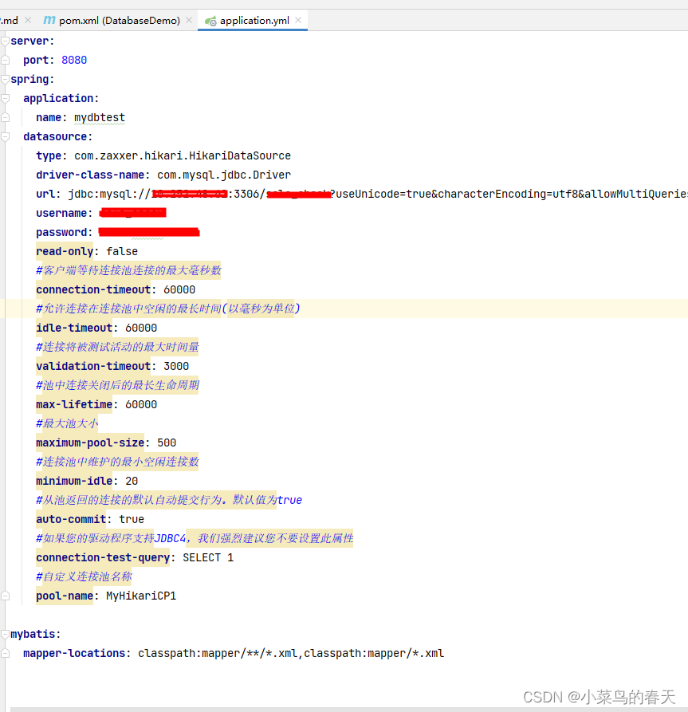The height and width of the screenshot is (712, 688).
Task: Click the minimum-idle value 20
Action: (132, 481)
